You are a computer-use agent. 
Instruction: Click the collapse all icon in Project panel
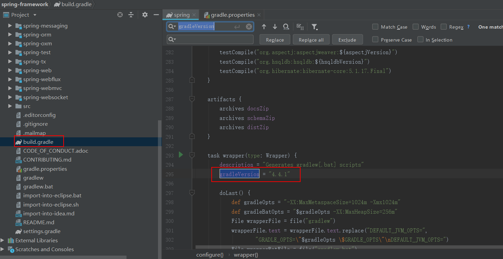pyautogui.click(x=131, y=15)
